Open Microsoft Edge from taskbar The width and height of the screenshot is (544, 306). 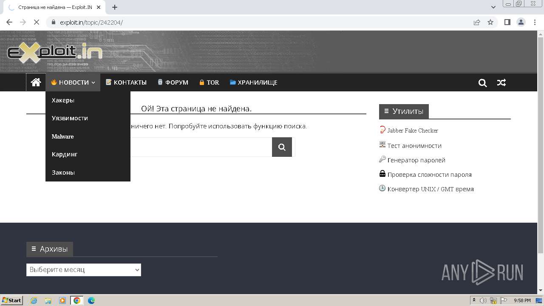(x=91, y=300)
